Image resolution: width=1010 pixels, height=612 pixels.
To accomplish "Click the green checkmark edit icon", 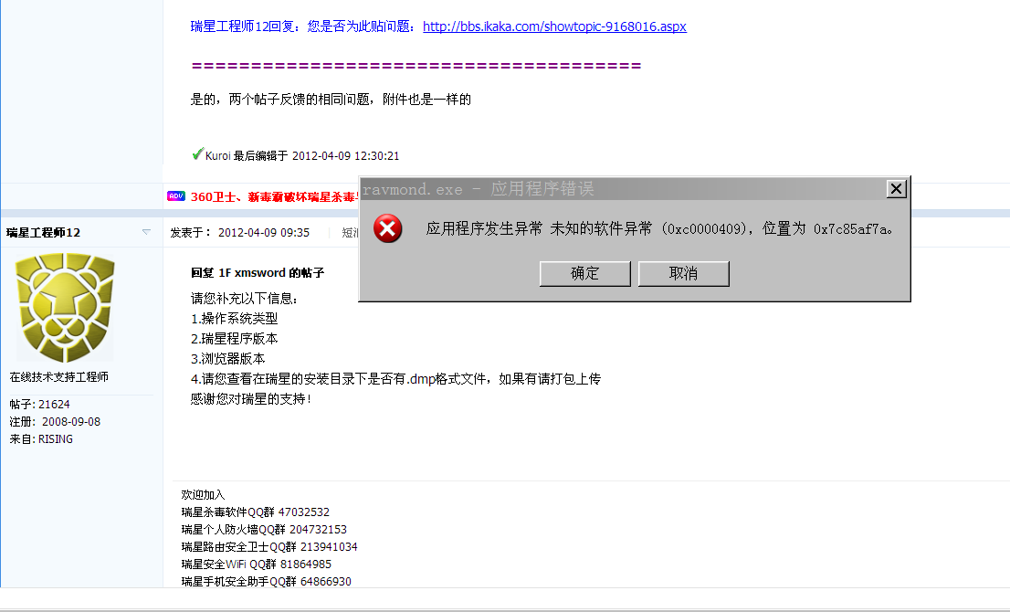I will (x=198, y=154).
